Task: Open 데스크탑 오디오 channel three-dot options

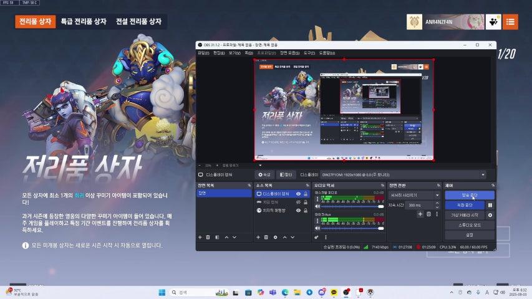Action: click(317, 199)
